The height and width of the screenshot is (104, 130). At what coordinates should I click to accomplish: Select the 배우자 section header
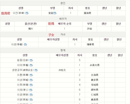click(x=63, y=19)
